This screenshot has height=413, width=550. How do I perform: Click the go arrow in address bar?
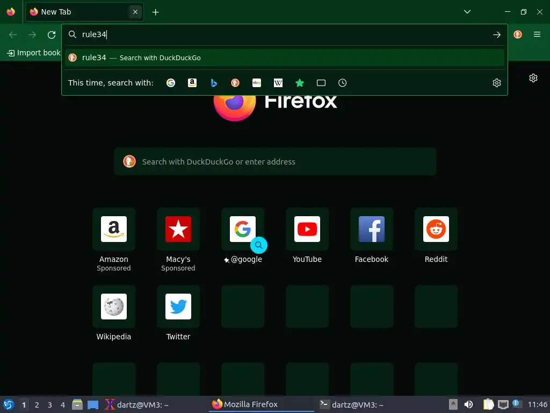click(x=497, y=34)
